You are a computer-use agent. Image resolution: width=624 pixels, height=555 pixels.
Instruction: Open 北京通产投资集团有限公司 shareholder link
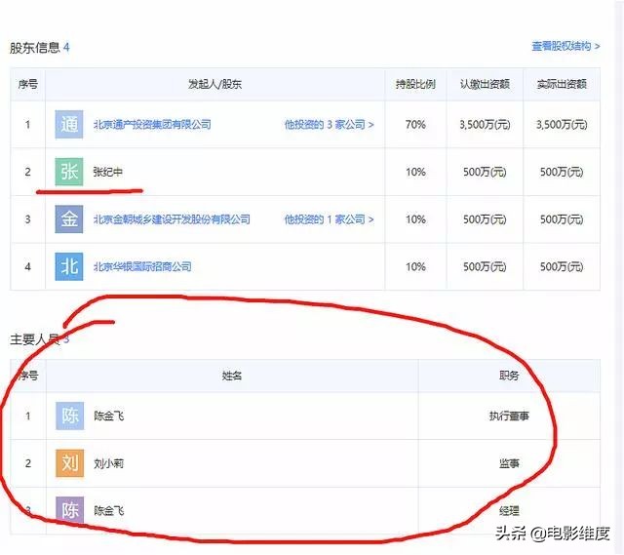coord(152,125)
